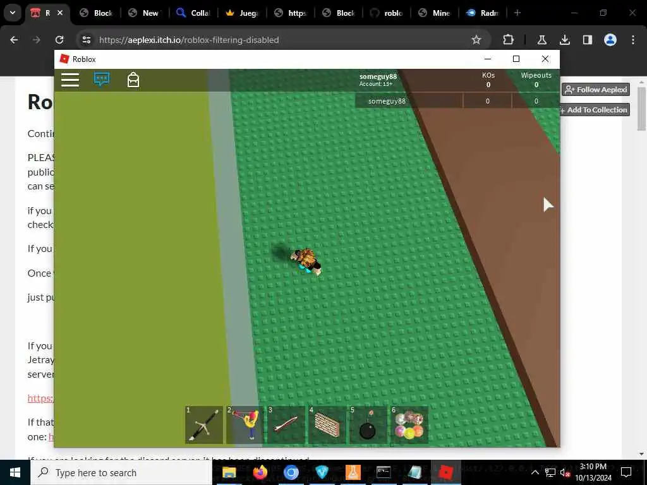
Task: Toggle the Chrome side panel
Action: (587, 40)
